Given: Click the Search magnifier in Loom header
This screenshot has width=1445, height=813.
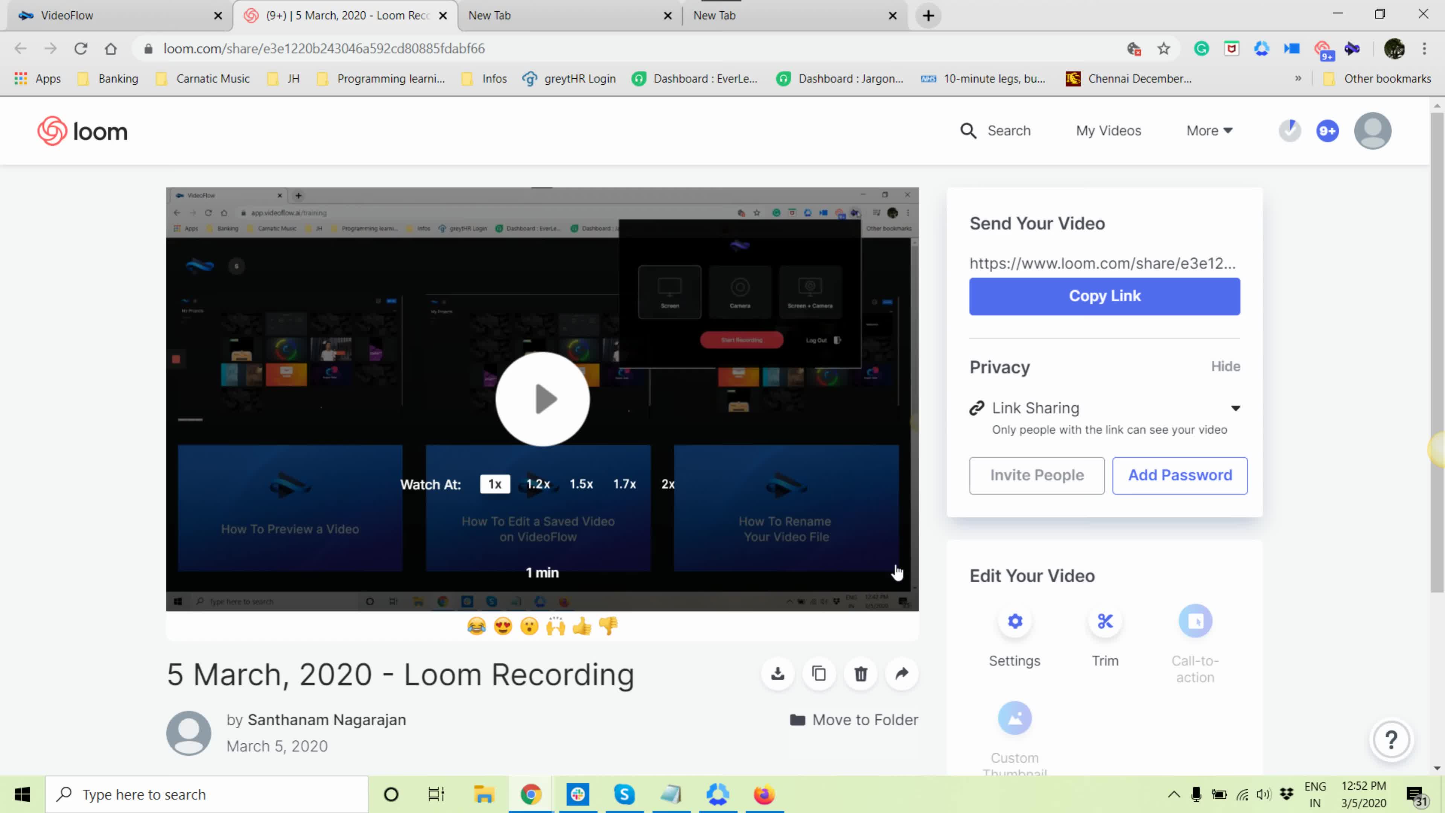Looking at the screenshot, I should pyautogui.click(x=968, y=131).
